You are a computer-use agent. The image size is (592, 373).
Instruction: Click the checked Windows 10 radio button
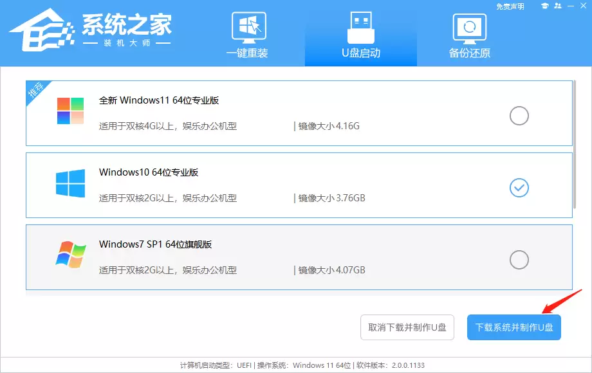519,188
